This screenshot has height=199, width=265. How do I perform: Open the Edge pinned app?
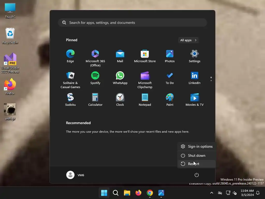click(x=70, y=56)
